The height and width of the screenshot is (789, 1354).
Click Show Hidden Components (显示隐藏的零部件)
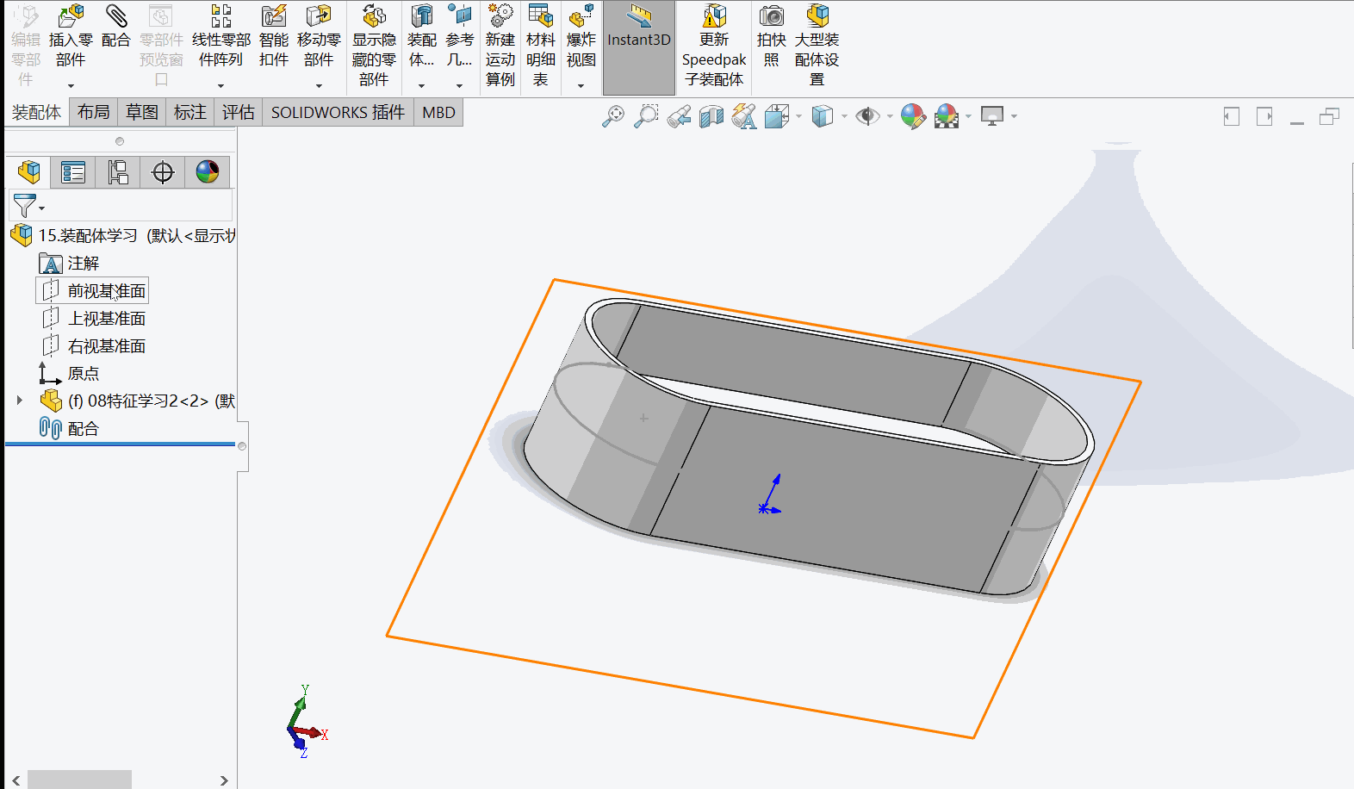(x=374, y=45)
